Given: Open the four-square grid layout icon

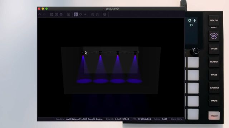Looking at the screenshot, I should point(52,14).
